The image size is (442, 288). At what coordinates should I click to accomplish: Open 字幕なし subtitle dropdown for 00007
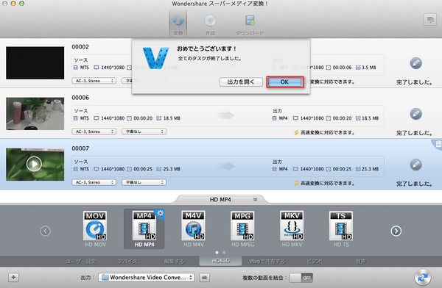(144, 182)
